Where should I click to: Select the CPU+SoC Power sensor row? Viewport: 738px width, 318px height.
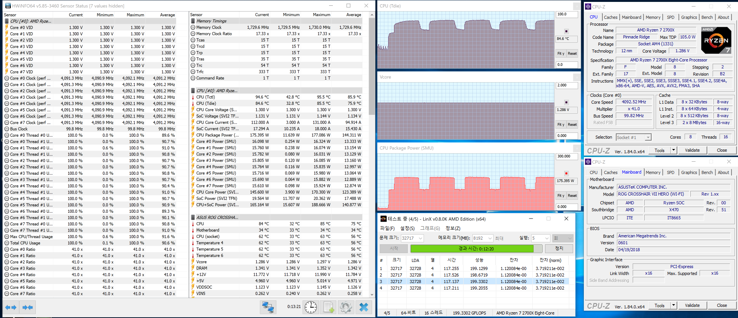(276, 205)
